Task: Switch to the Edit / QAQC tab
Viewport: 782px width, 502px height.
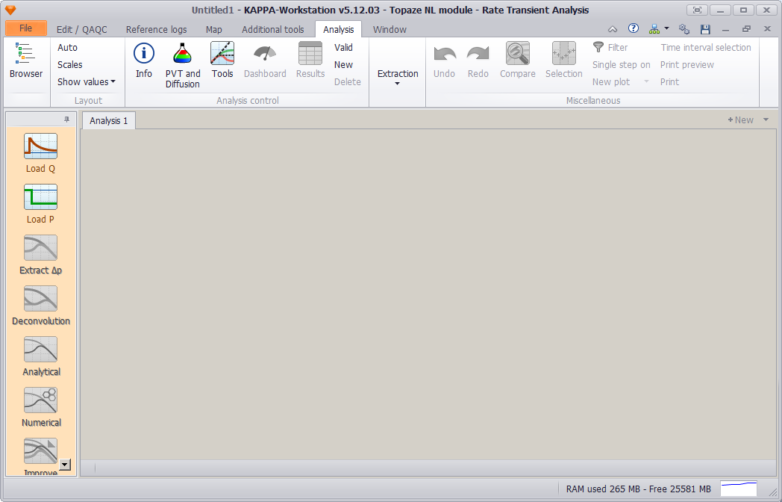Action: 82,29
